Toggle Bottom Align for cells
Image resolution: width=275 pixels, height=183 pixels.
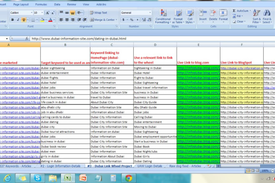point(72,12)
